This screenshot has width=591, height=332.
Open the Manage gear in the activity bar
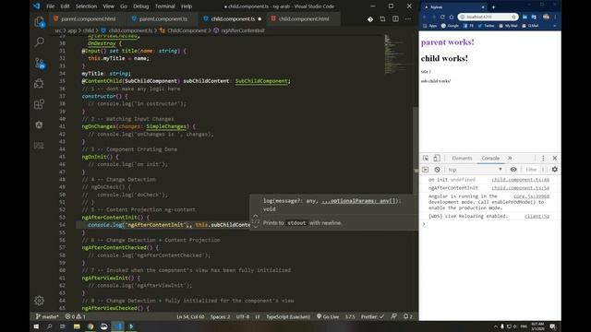pos(39,301)
